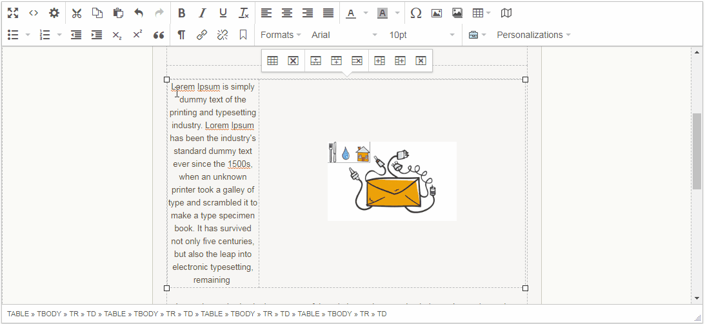Toggle italic formatting
The width and height of the screenshot is (705, 324).
pos(202,13)
